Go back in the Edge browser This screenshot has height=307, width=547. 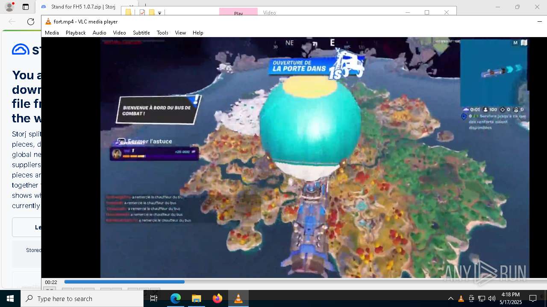point(12,22)
